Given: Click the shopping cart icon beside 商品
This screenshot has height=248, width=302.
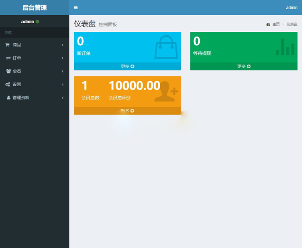Looking at the screenshot, I should pos(8,45).
